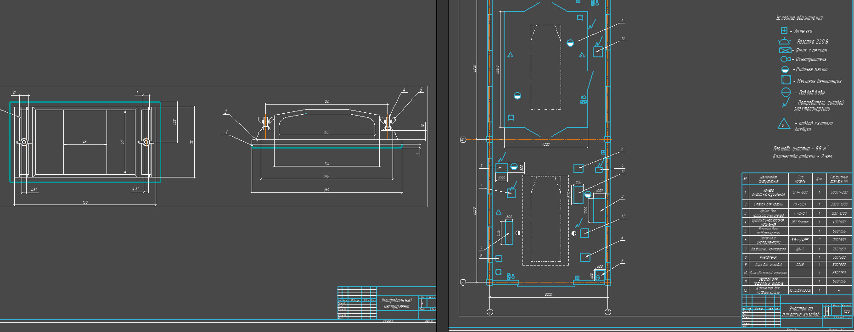Click the 'Подвод воды' legend label

pyautogui.click(x=812, y=93)
